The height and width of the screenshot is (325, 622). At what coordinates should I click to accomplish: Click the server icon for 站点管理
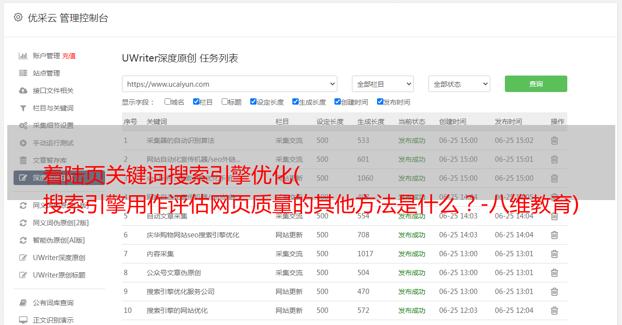[x=23, y=73]
